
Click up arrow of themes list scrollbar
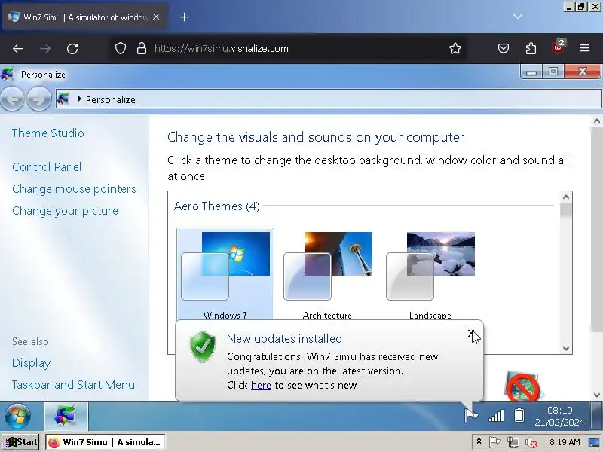pyautogui.click(x=566, y=197)
